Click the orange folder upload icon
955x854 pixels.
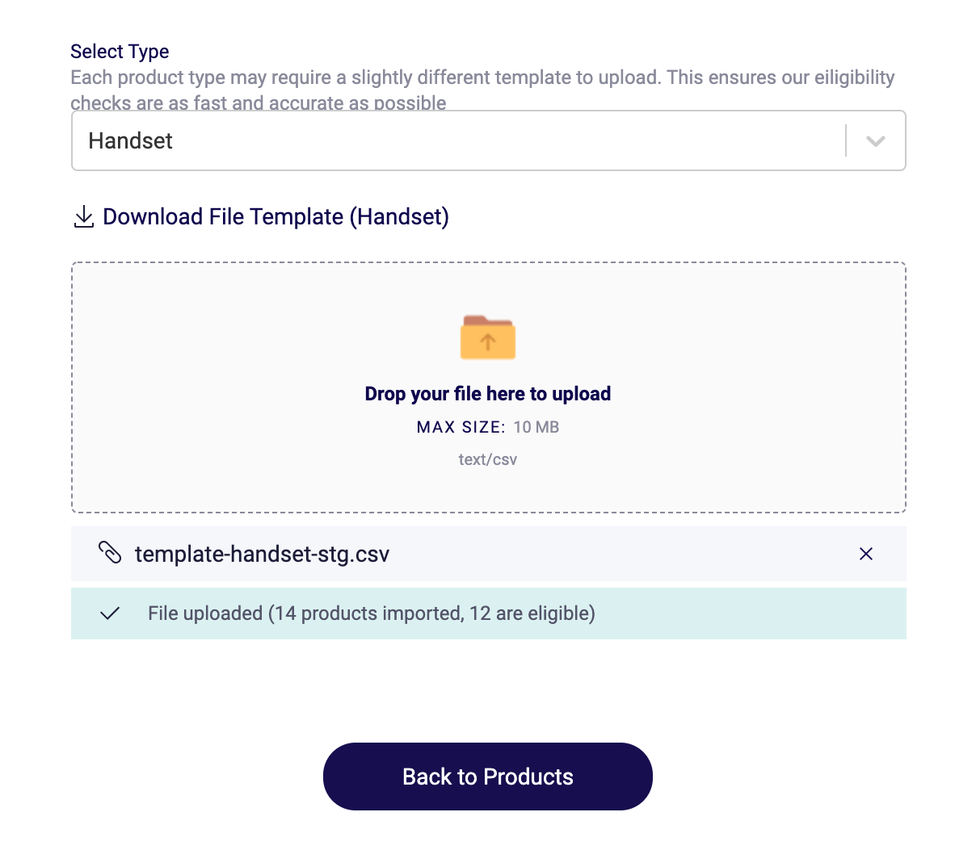(488, 337)
